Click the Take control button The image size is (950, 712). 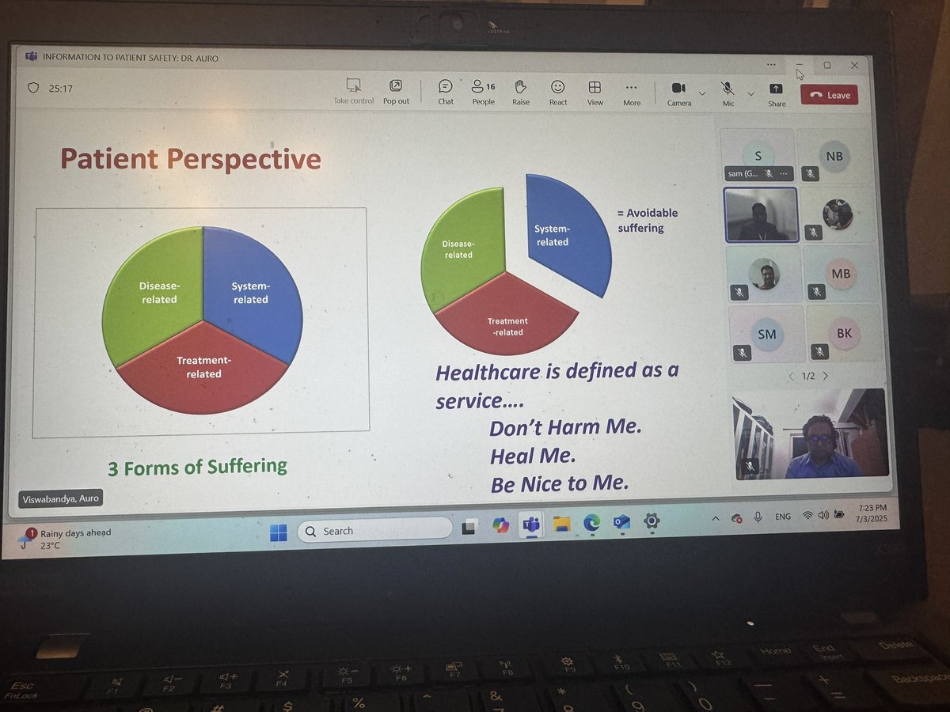353,92
